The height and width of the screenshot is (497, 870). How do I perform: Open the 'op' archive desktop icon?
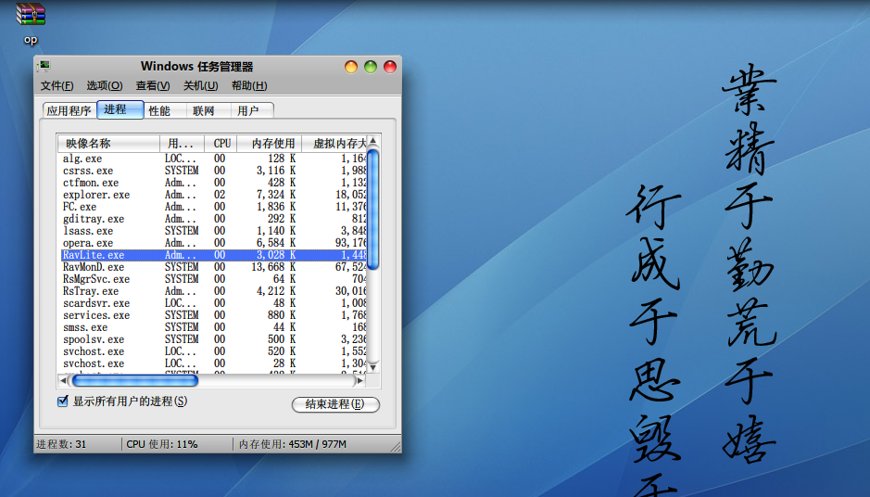coord(31,23)
